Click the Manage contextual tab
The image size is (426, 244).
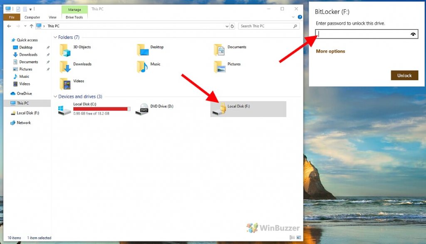coord(74,10)
